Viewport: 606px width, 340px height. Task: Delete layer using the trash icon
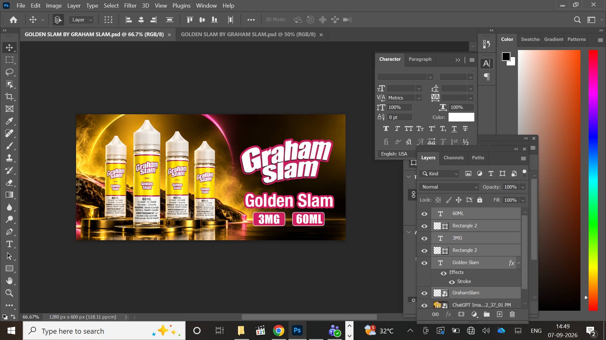[x=512, y=314]
